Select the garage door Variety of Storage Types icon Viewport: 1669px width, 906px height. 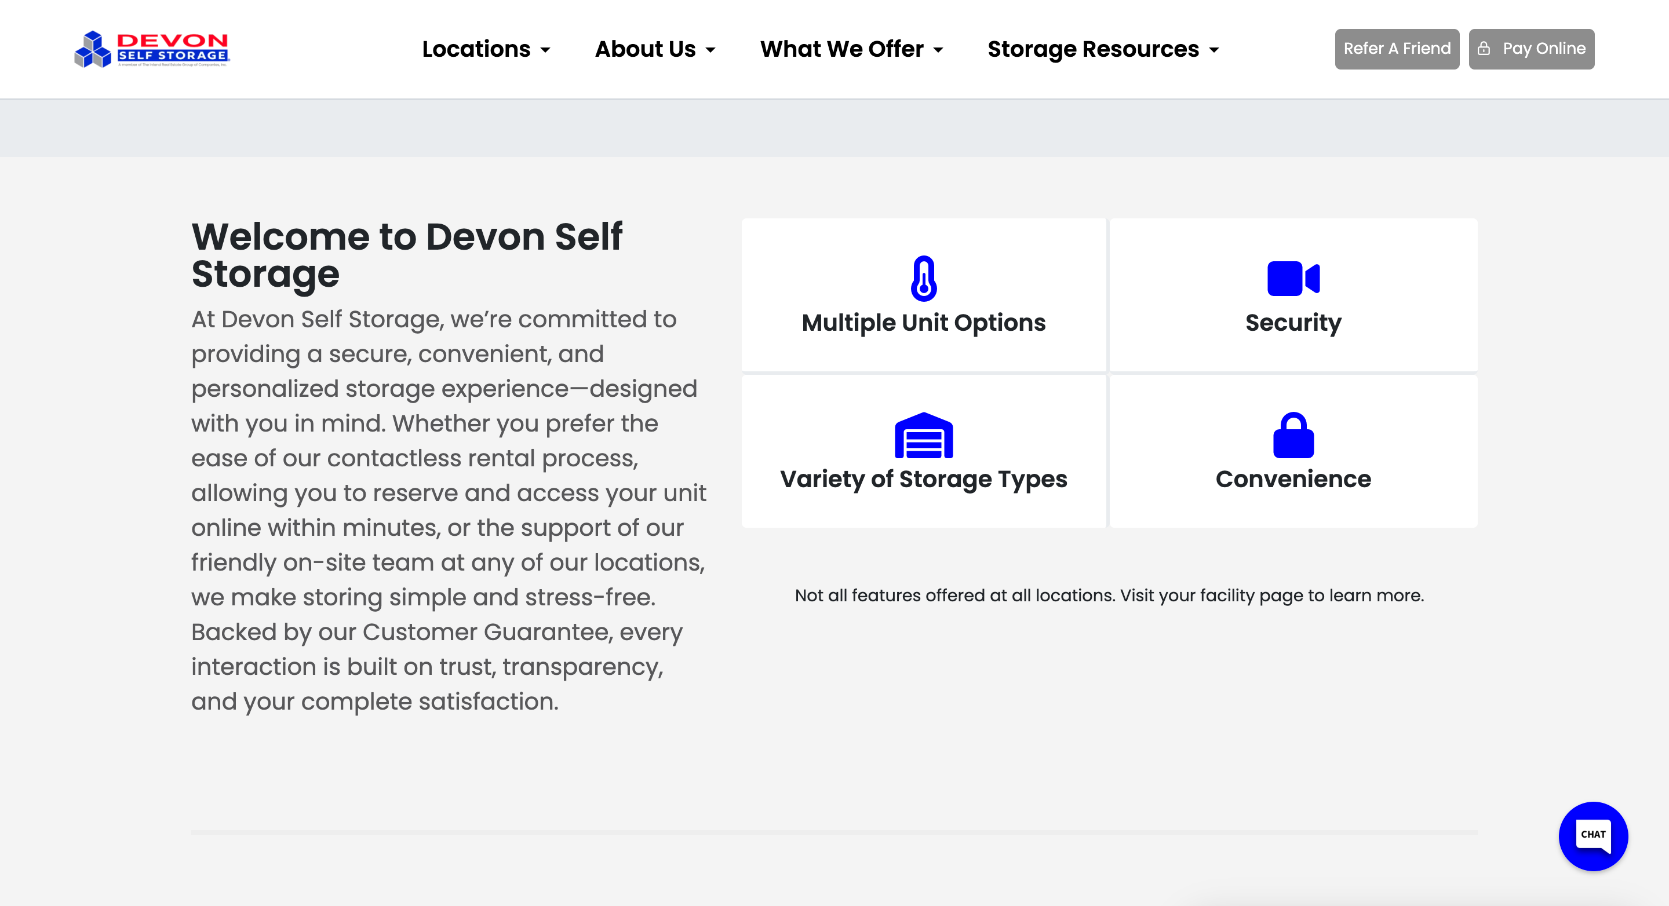923,436
